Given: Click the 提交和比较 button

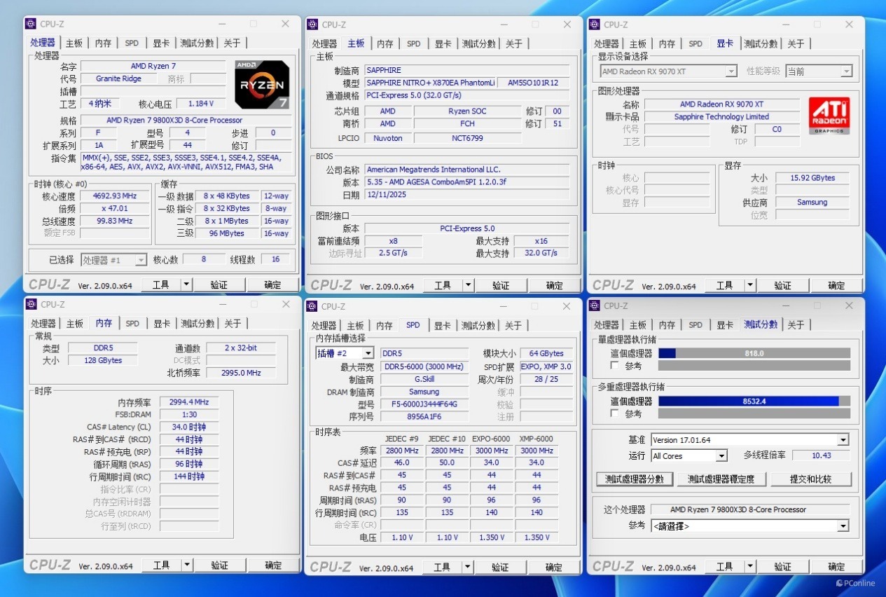Looking at the screenshot, I should (810, 479).
